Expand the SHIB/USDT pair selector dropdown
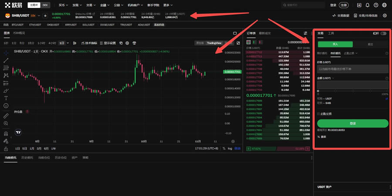Image resolution: width=392 pixels, height=196 pixels. (39, 16)
